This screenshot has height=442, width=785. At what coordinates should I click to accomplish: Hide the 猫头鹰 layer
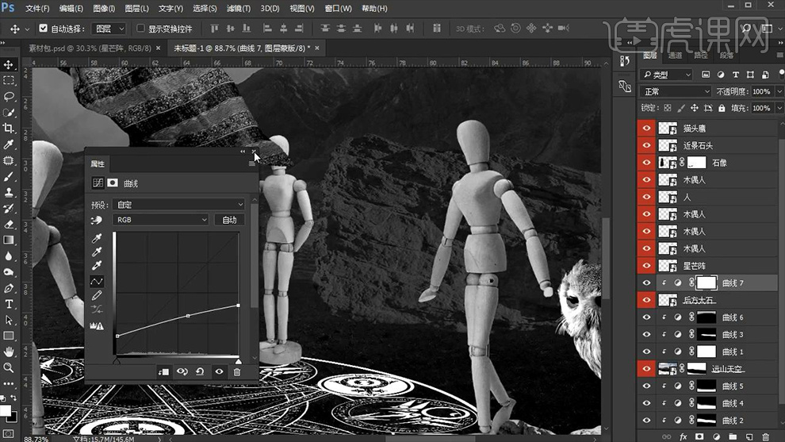tap(646, 129)
